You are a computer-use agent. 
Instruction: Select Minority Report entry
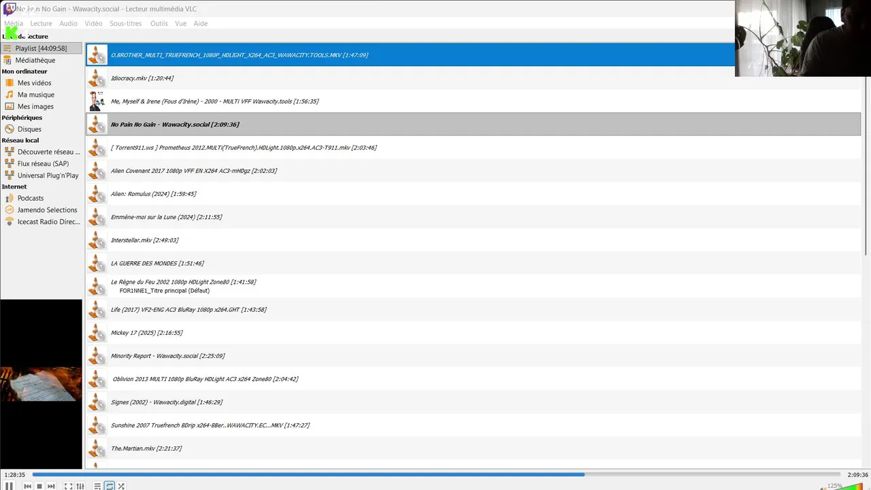pyautogui.click(x=473, y=356)
